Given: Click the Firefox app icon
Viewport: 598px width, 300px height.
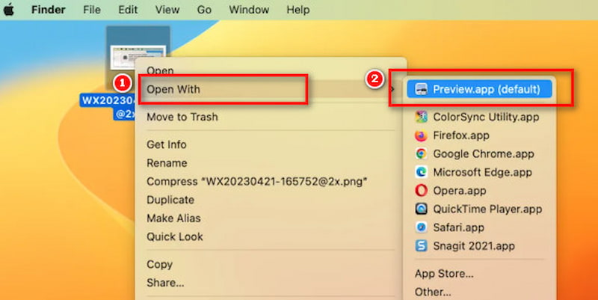Looking at the screenshot, I should point(421,135).
